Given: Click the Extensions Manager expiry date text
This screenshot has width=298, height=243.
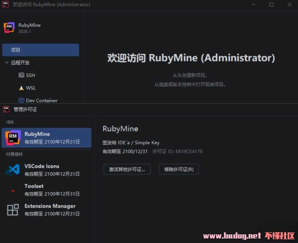Looking at the screenshot, I should tap(52, 214).
